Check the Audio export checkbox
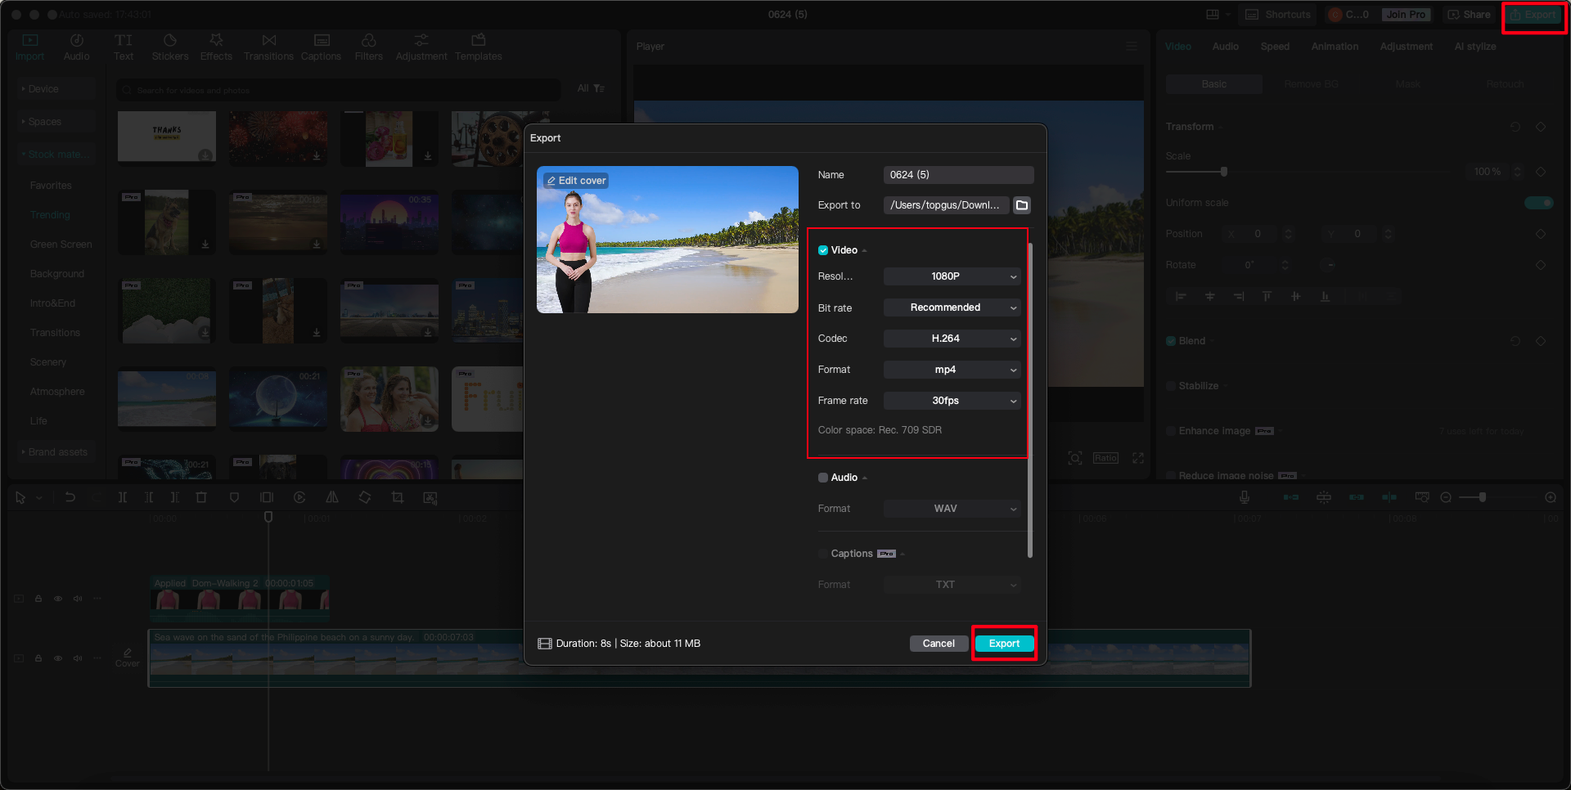1571x790 pixels. tap(823, 478)
